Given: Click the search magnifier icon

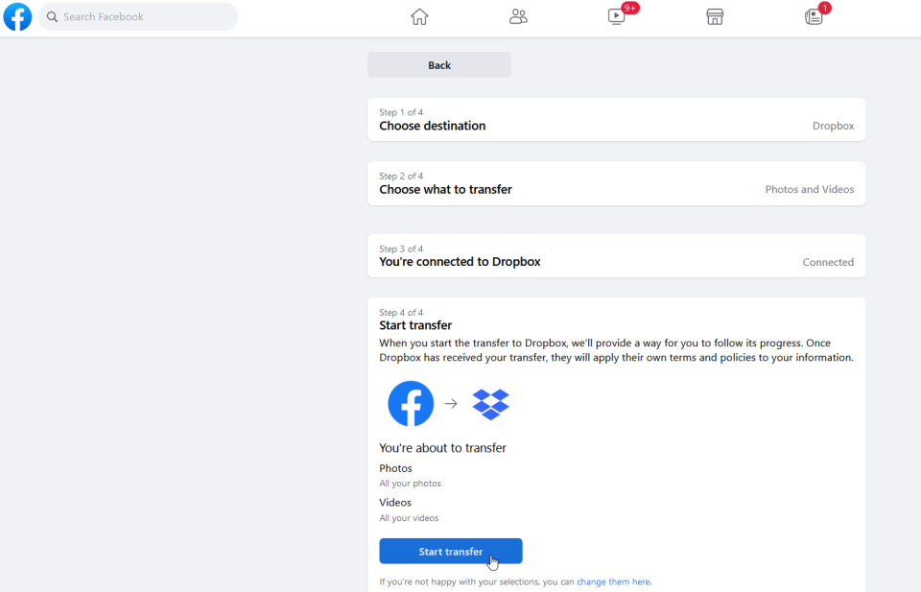Looking at the screenshot, I should point(52,17).
